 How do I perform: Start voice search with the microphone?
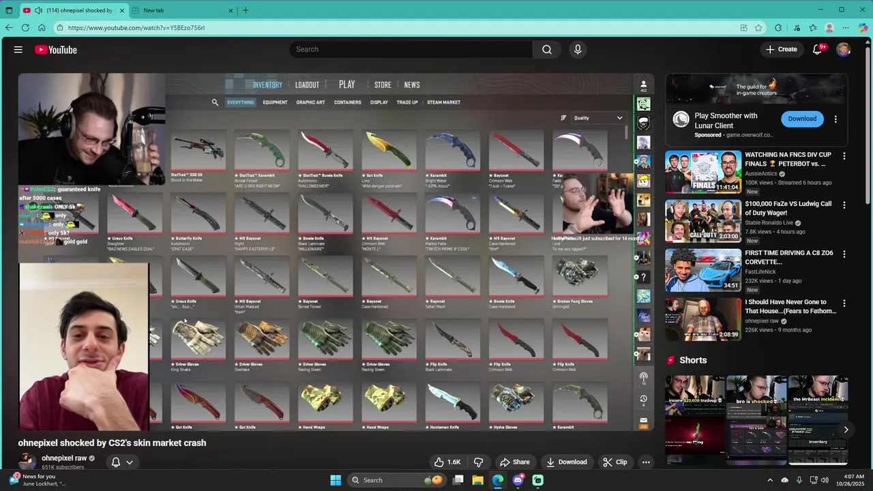coord(578,49)
